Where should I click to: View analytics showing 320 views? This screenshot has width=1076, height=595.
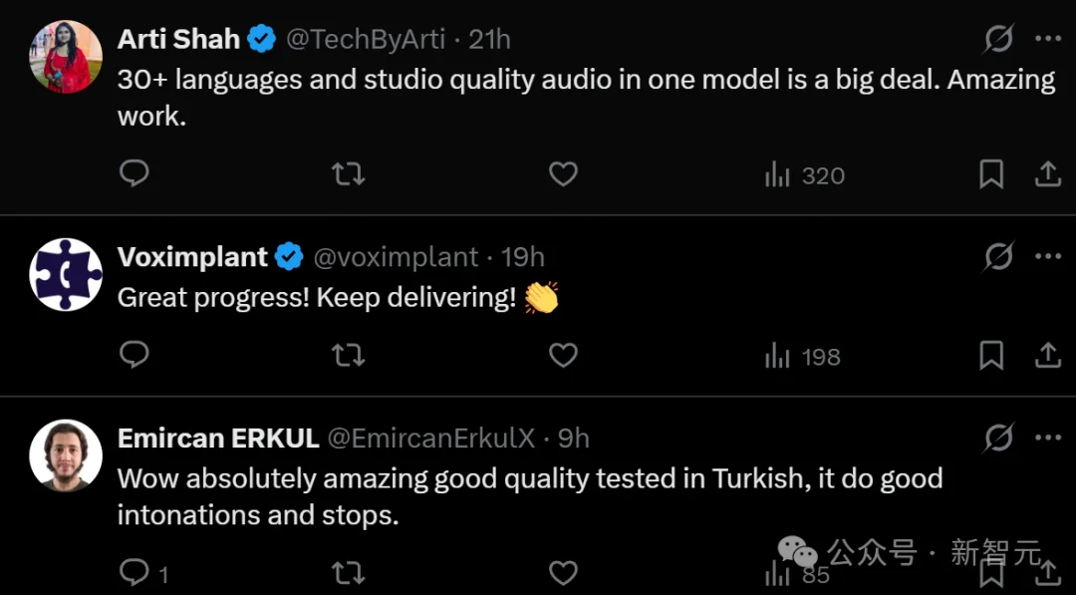[804, 175]
